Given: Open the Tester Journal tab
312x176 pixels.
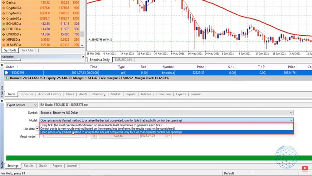Looking at the screenshot, I should [72, 166].
